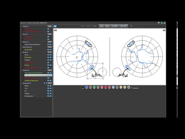Add a finding to the Nerve group
Screen dimensions: 185x139
27,34
